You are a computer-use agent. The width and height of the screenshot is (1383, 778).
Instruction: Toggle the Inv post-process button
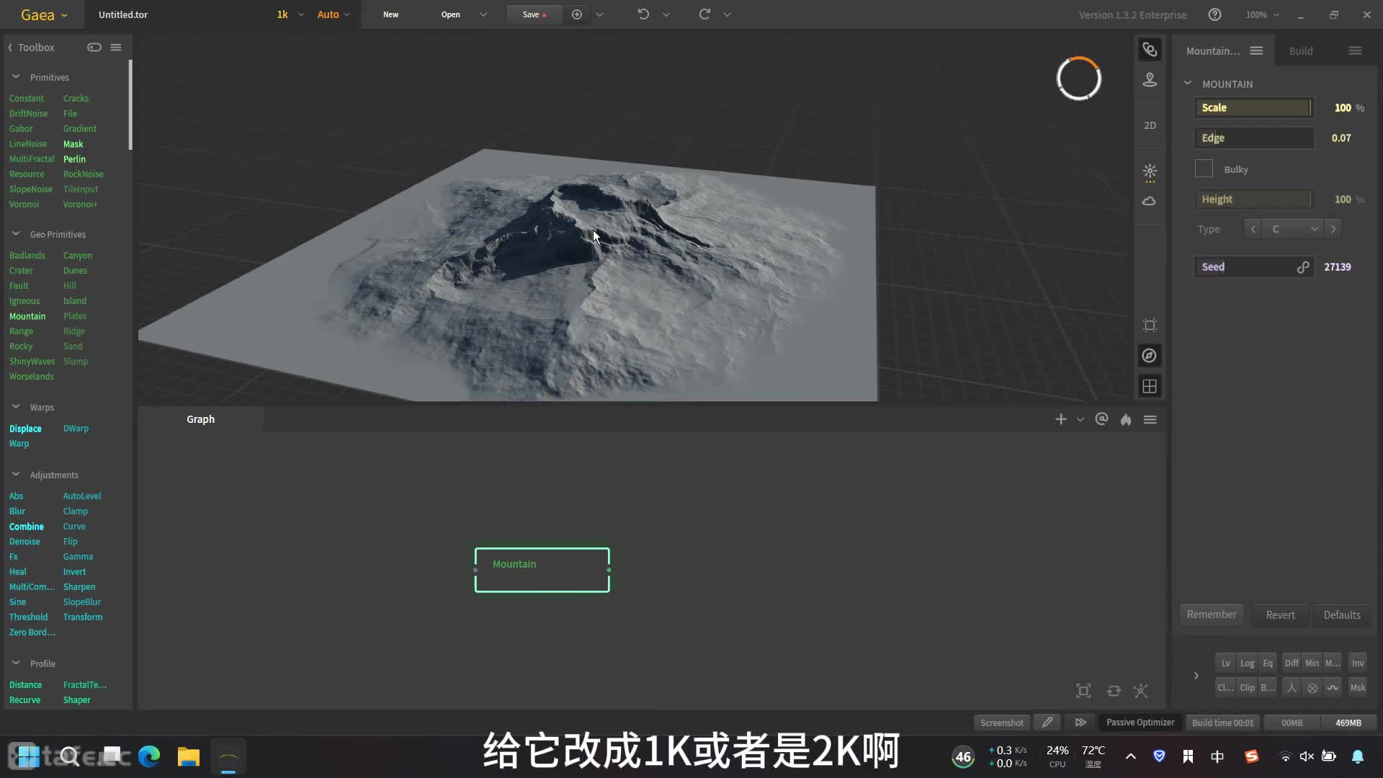tap(1357, 663)
